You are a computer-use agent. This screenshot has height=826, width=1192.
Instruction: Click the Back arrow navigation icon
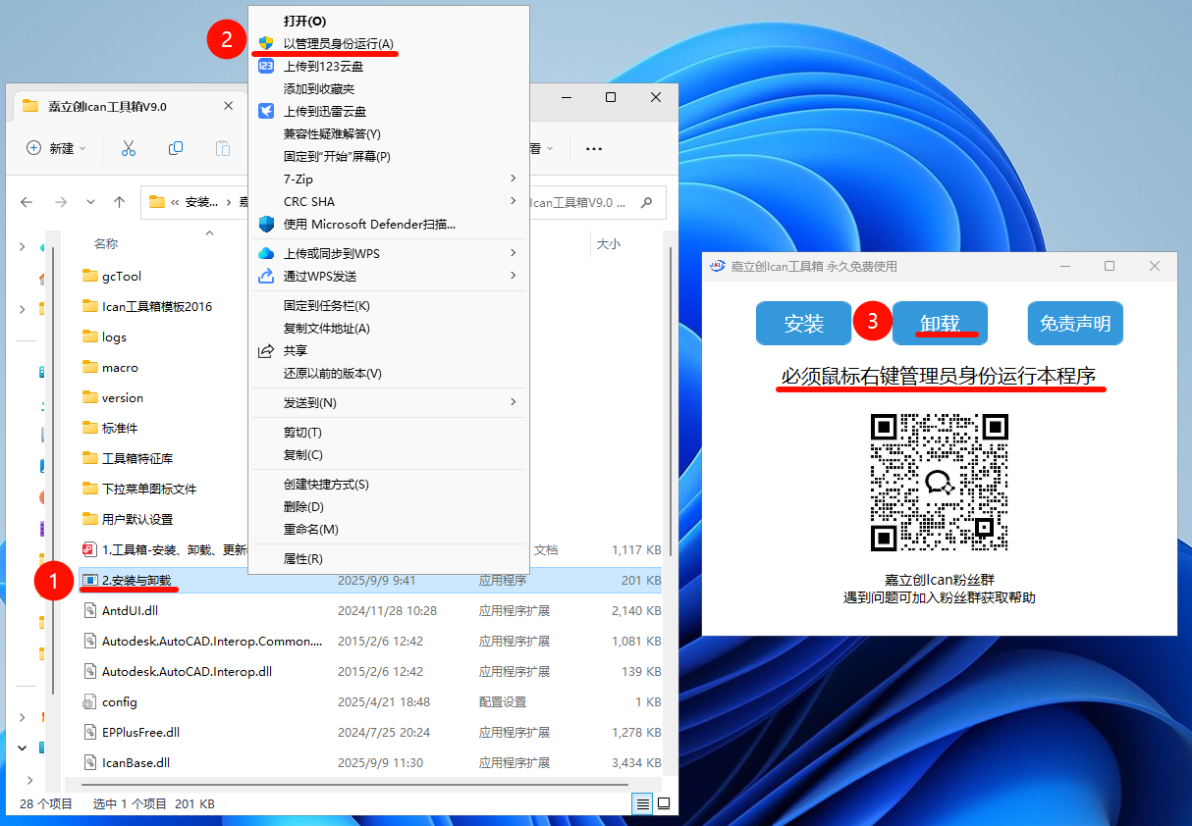[27, 202]
